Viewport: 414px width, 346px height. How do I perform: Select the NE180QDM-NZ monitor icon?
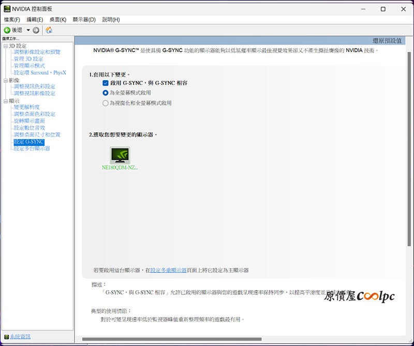(120, 155)
